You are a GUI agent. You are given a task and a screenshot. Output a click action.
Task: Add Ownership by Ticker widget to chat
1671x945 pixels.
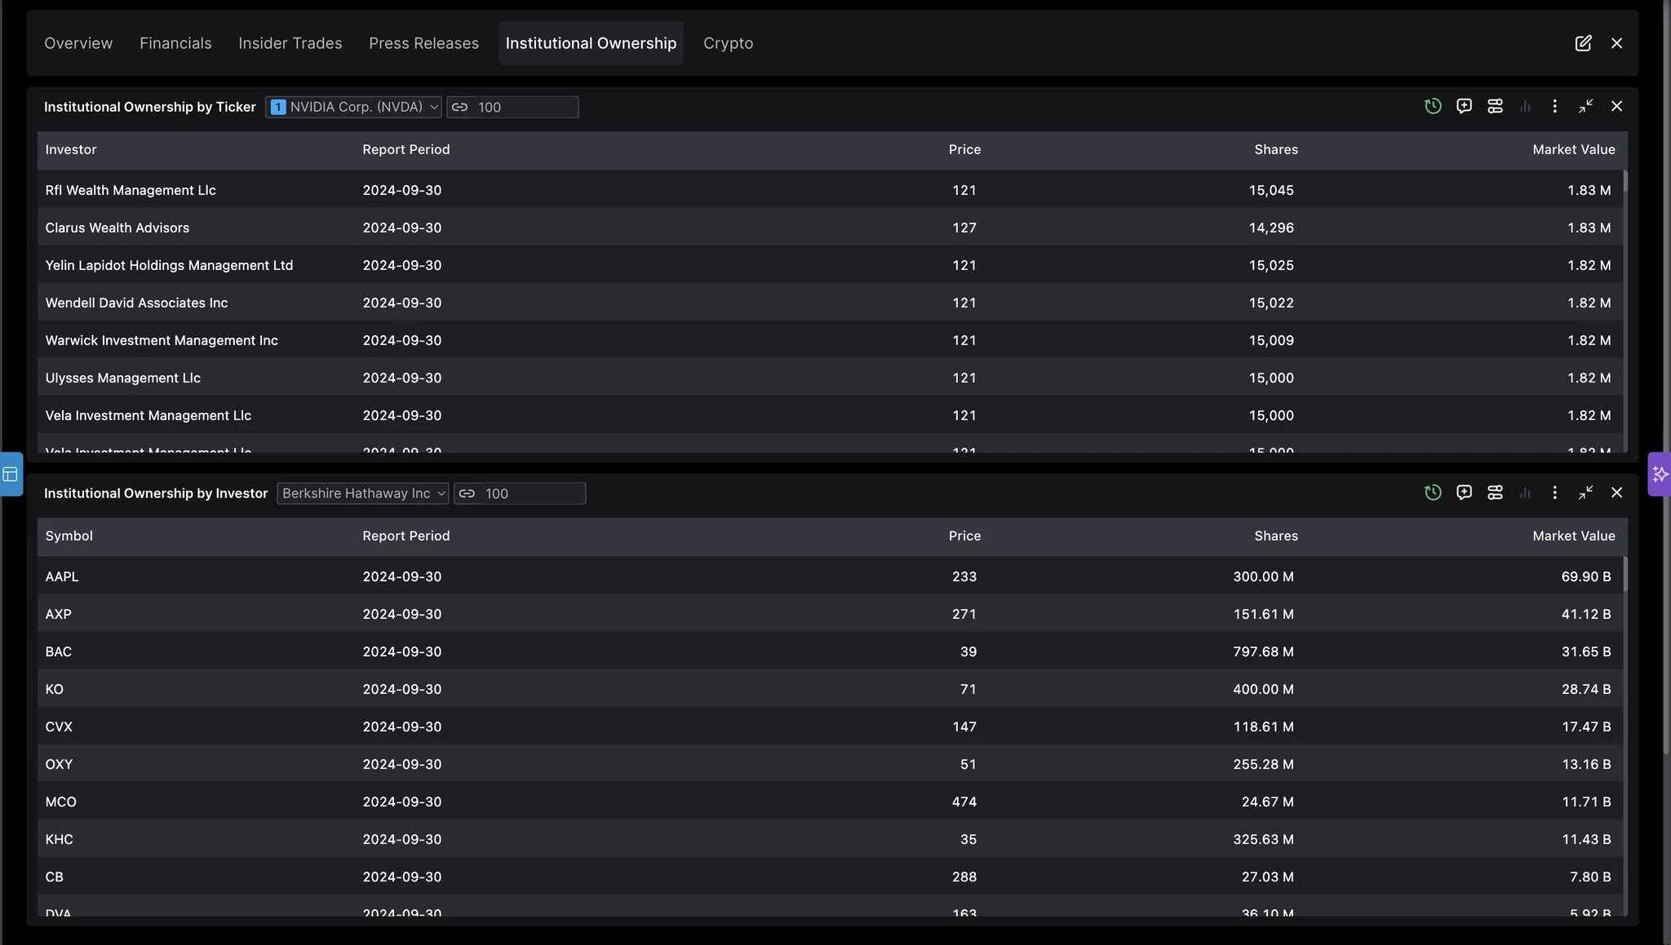pos(1464,107)
